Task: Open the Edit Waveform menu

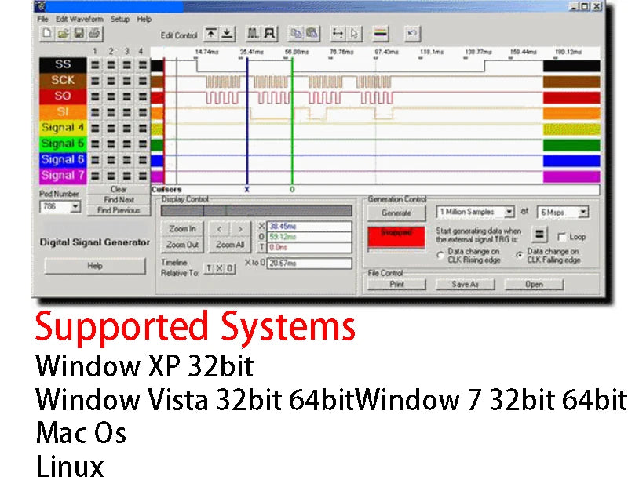Action: click(79, 19)
